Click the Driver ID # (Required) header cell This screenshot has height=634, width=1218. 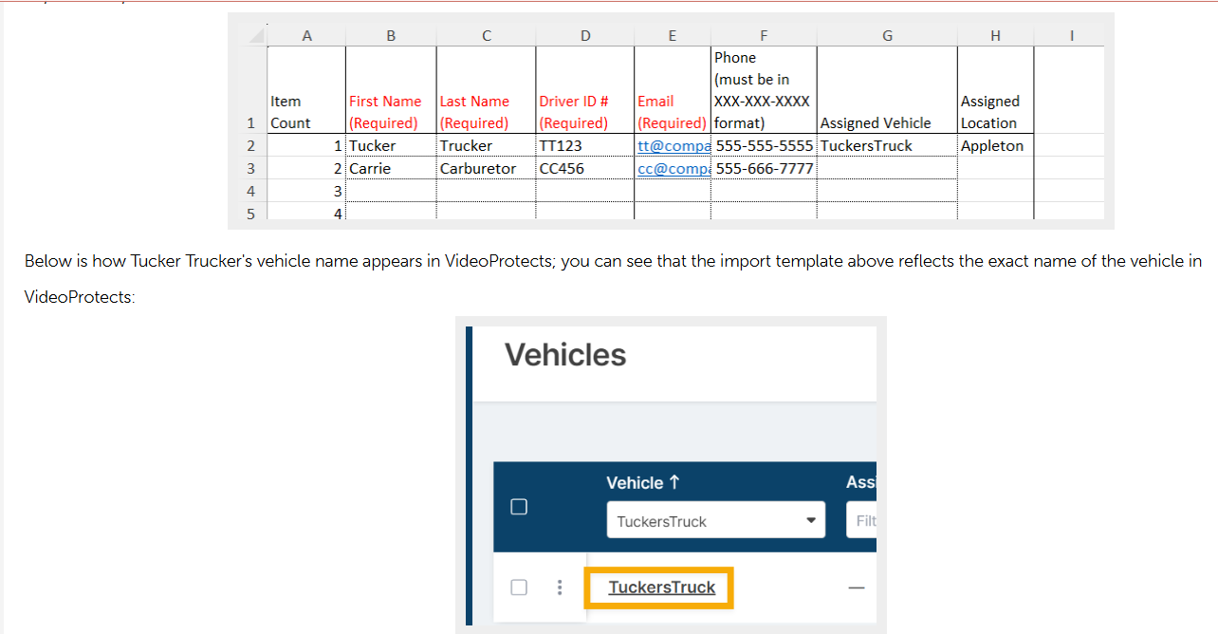pyautogui.click(x=584, y=90)
